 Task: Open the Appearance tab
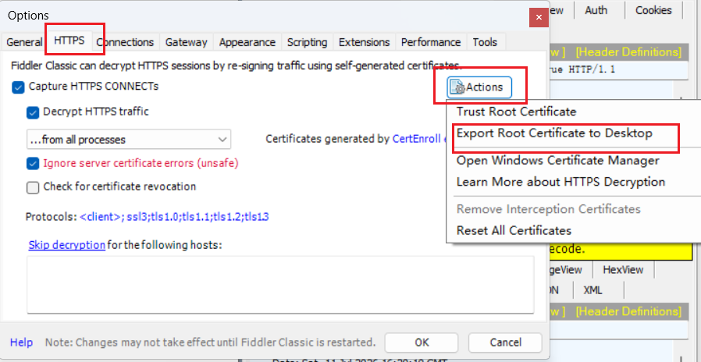(x=247, y=42)
